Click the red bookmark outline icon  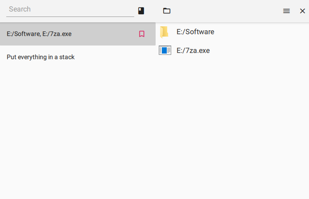[x=142, y=34]
